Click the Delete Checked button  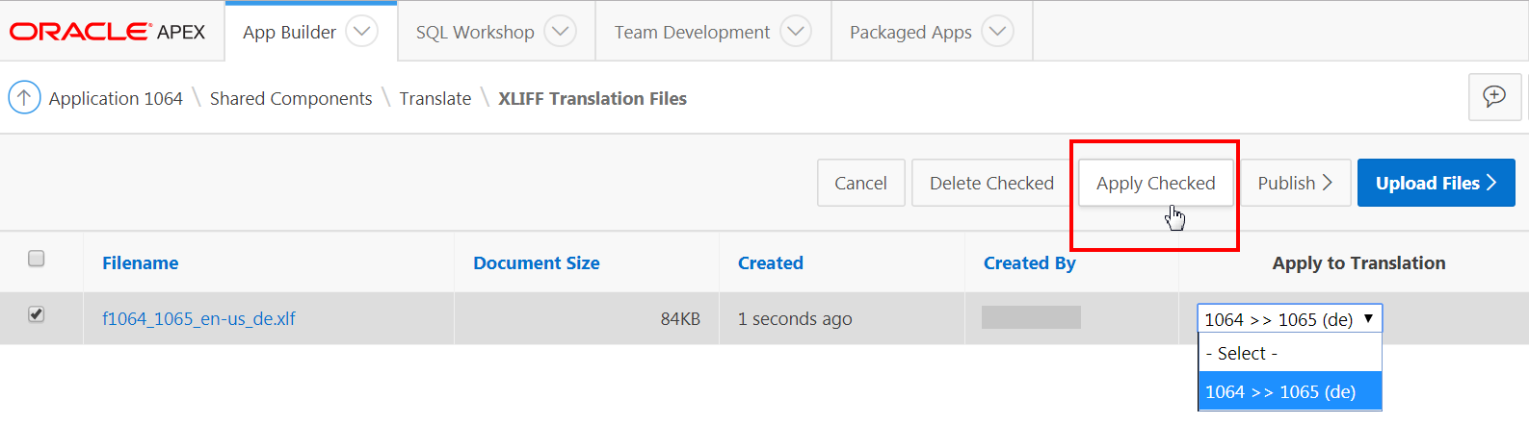pos(991,183)
